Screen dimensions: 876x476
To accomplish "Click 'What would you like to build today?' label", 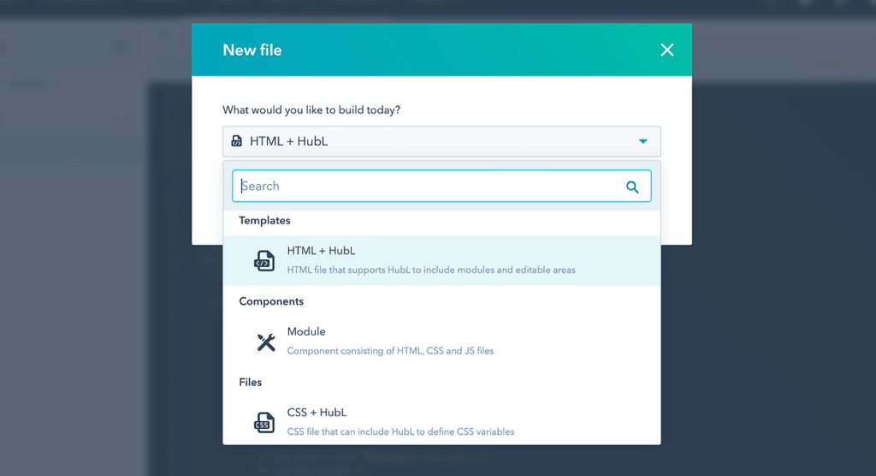I will click(x=311, y=110).
